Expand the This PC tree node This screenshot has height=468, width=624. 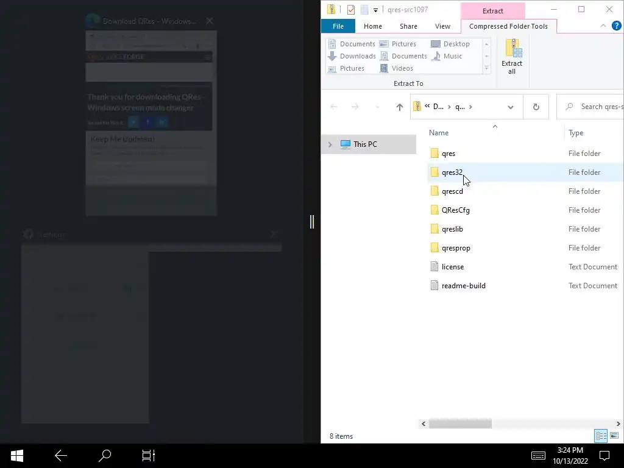coord(330,144)
